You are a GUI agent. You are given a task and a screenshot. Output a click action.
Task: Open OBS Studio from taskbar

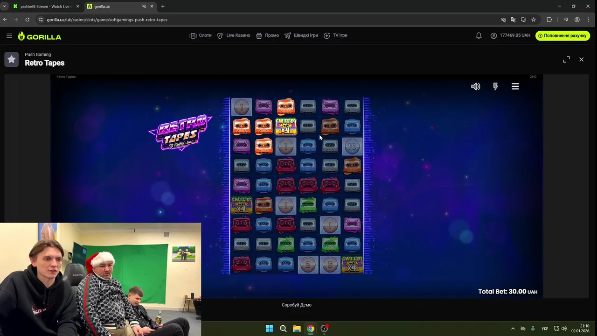[x=324, y=329]
